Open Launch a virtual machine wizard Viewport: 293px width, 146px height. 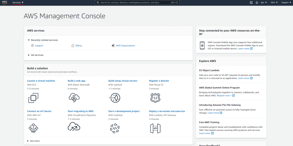(x=41, y=81)
